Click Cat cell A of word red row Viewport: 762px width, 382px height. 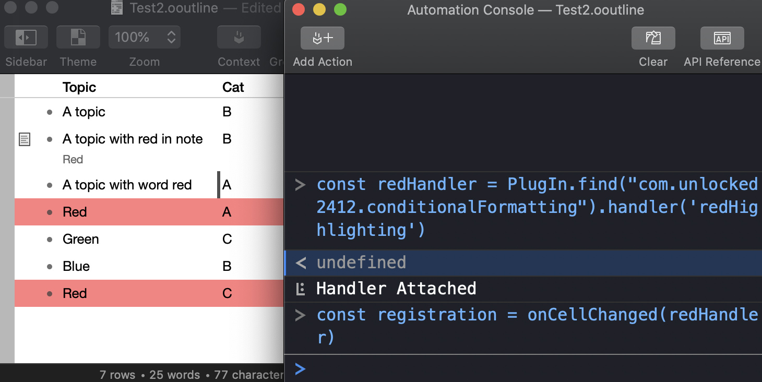227,185
